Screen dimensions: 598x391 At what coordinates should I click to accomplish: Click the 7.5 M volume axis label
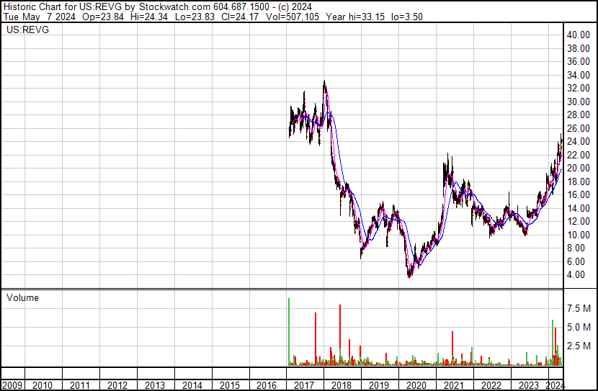tap(579, 308)
